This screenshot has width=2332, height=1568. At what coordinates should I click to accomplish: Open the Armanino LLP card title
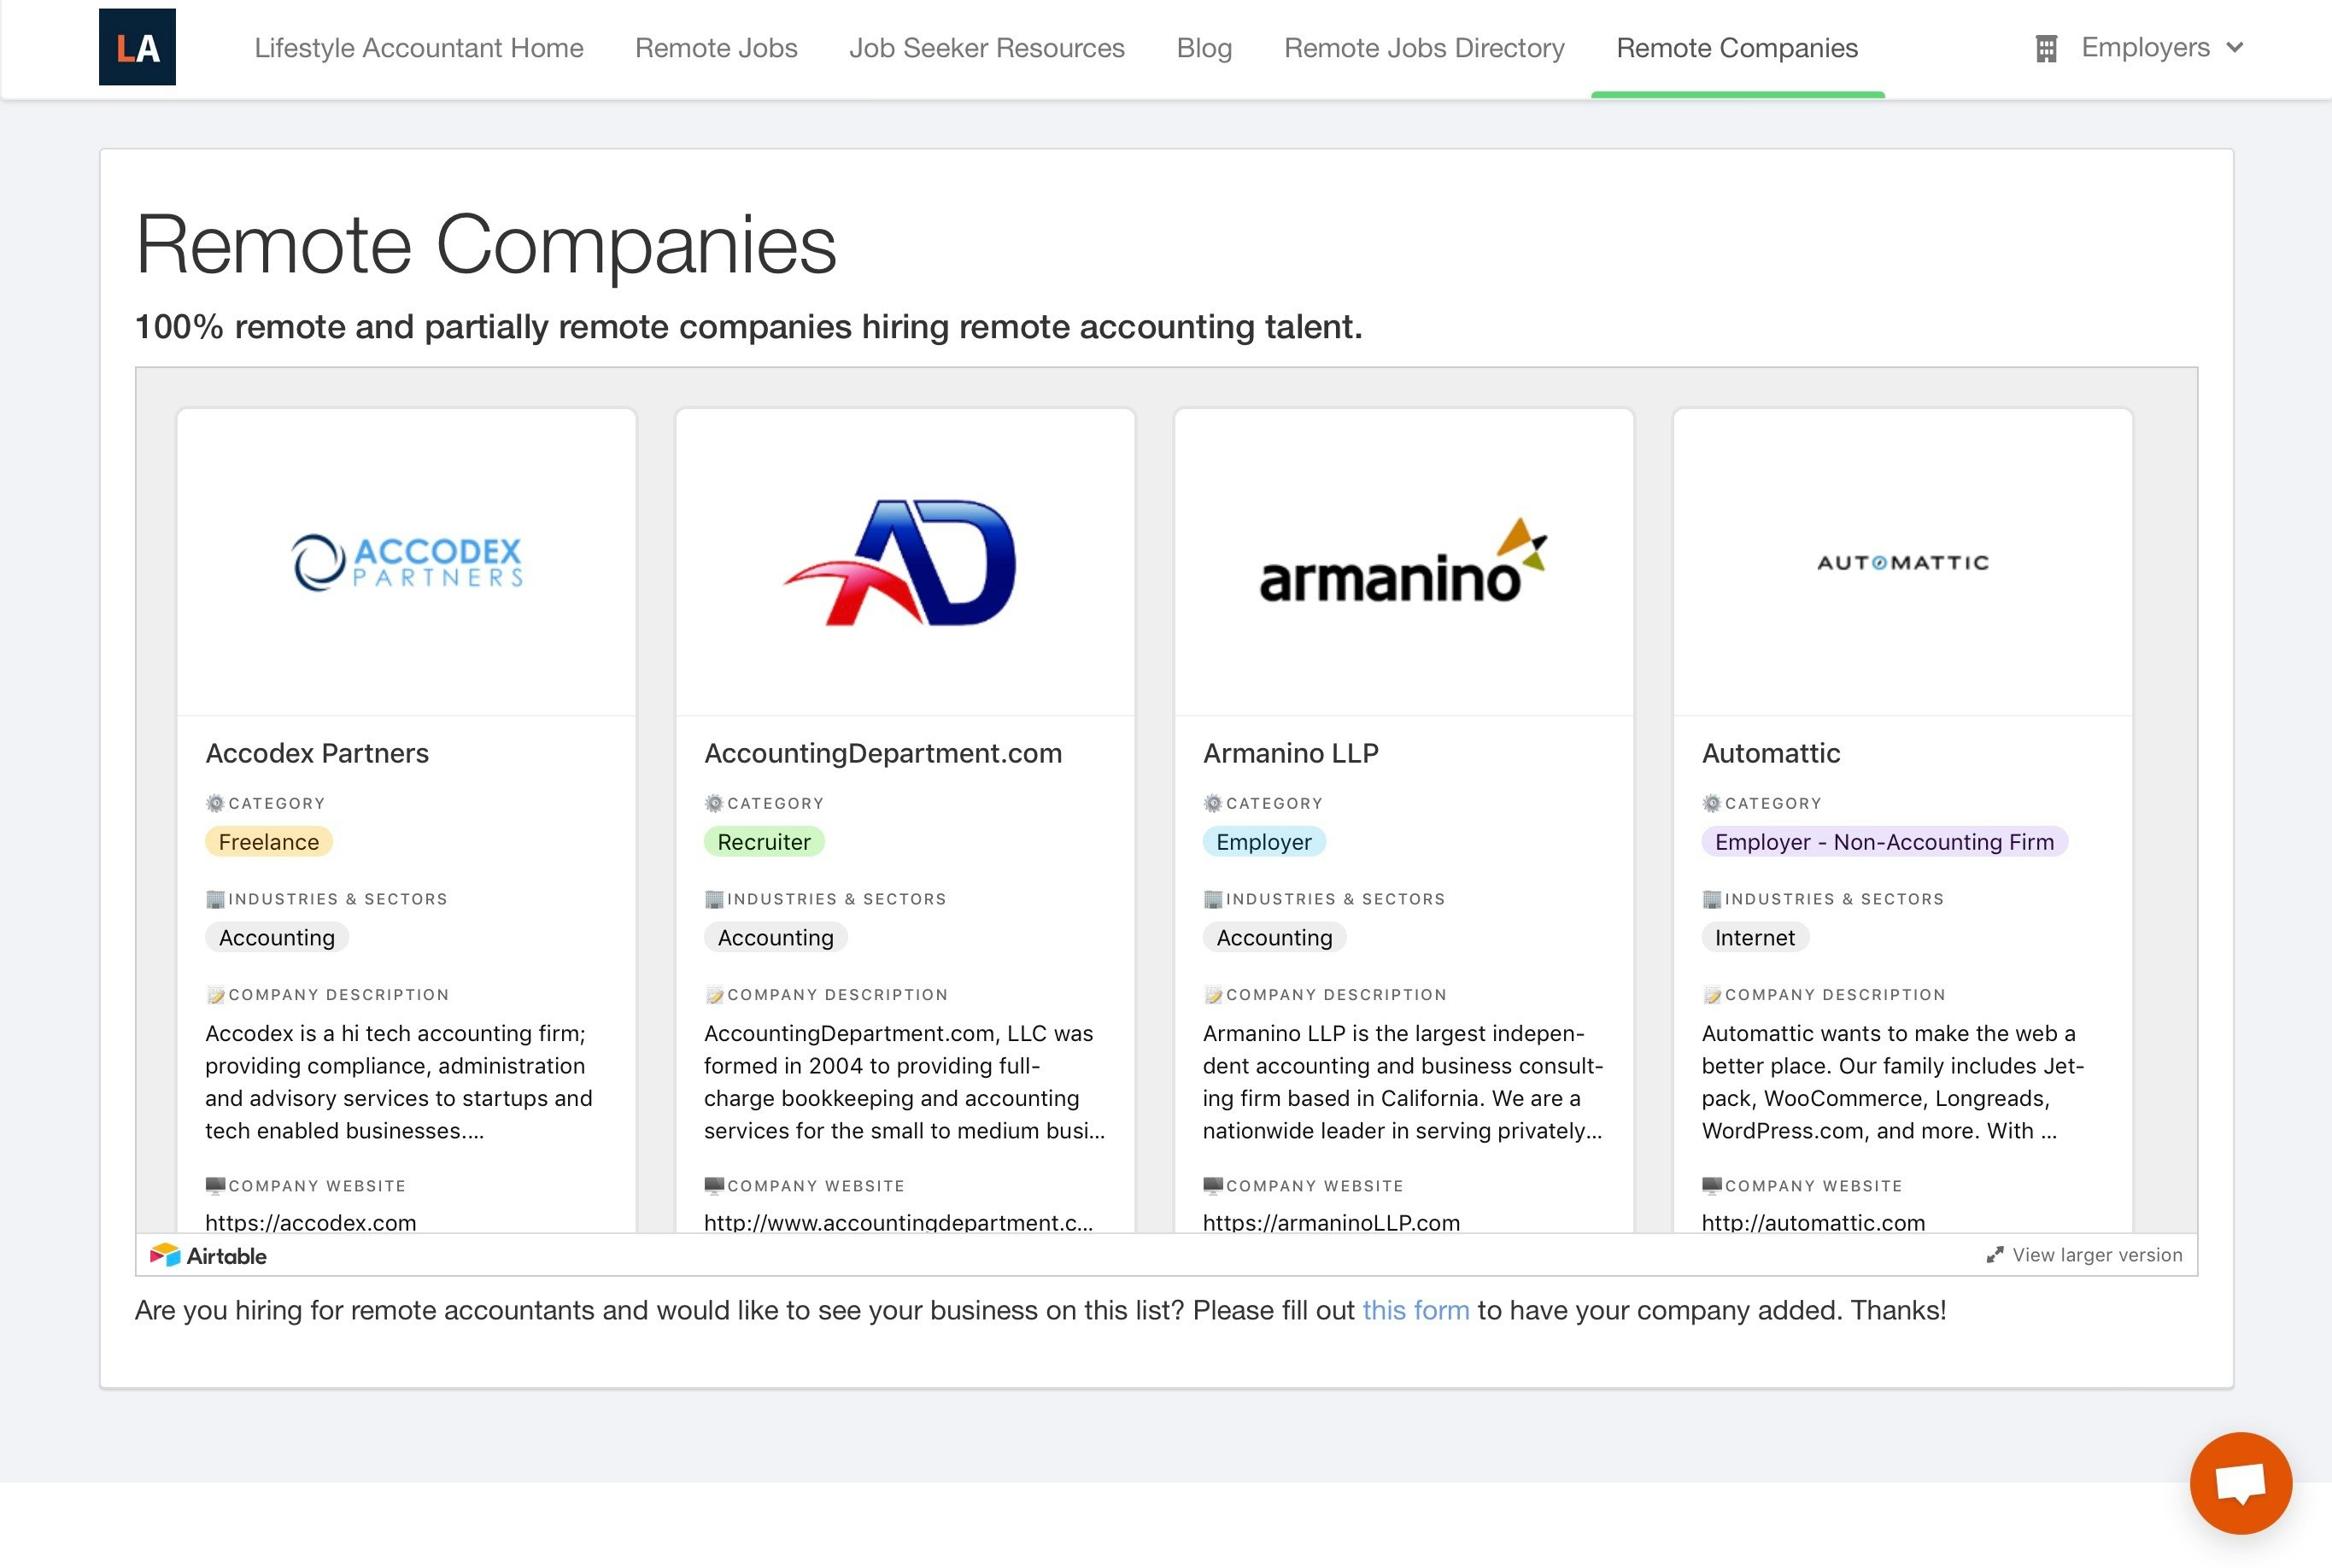[1291, 753]
